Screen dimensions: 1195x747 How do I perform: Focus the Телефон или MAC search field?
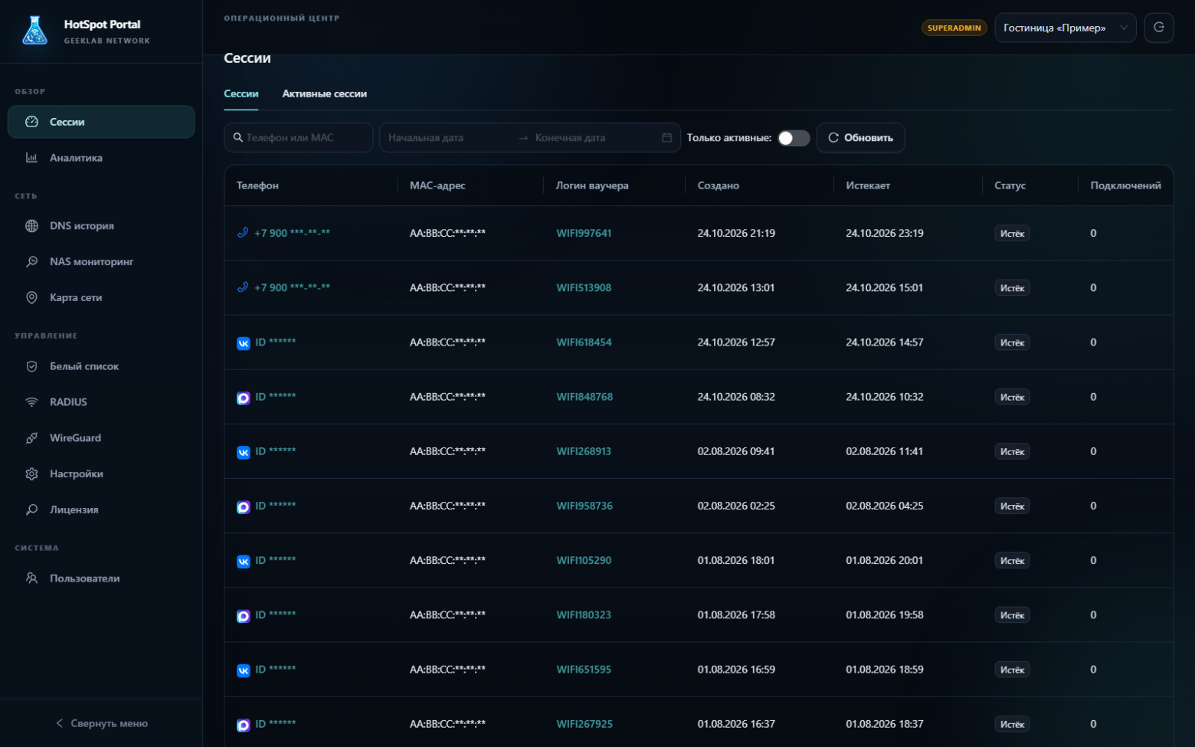[x=299, y=138]
